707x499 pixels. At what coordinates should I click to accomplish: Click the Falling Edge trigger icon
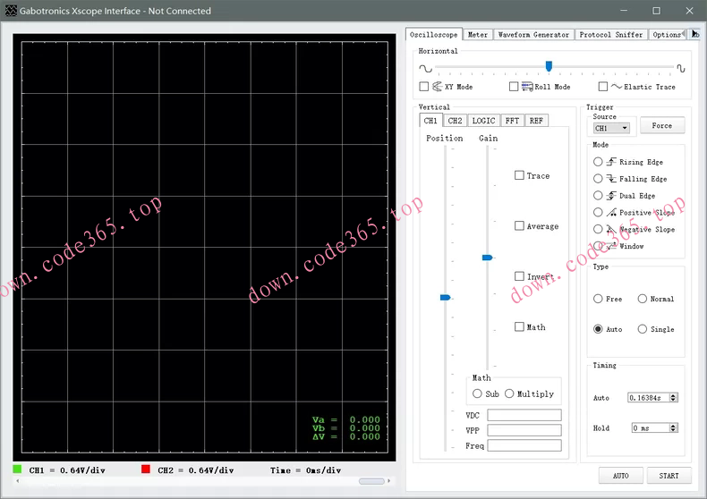tap(612, 179)
